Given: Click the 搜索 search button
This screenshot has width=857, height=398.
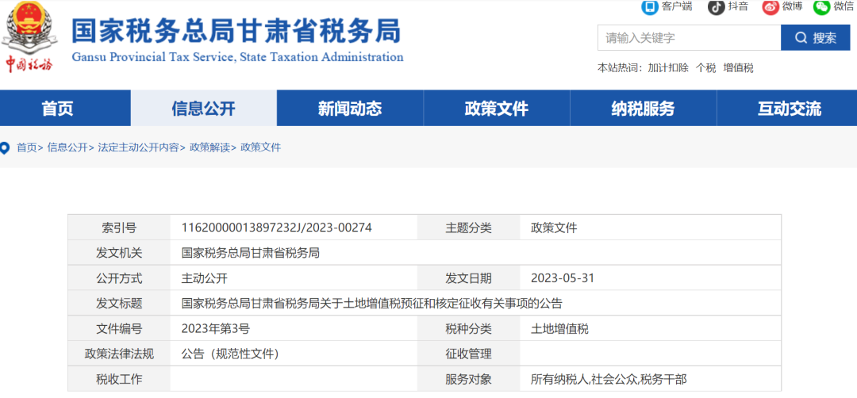Looking at the screenshot, I should (815, 38).
